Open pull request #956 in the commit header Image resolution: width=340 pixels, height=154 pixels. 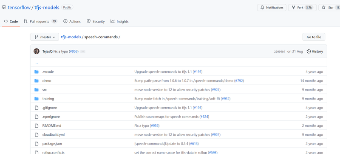[73, 51]
